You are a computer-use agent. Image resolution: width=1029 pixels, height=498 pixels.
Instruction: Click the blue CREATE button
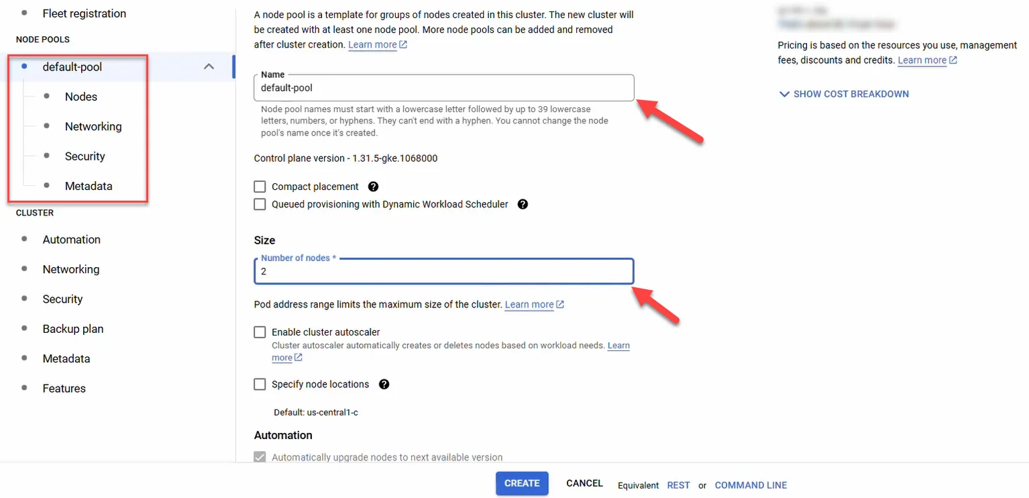pyautogui.click(x=522, y=483)
